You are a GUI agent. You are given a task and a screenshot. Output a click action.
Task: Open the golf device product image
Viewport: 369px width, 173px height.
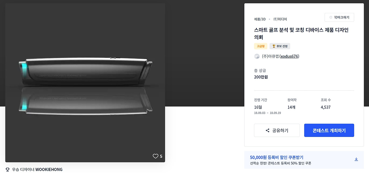pyautogui.click(x=85, y=82)
